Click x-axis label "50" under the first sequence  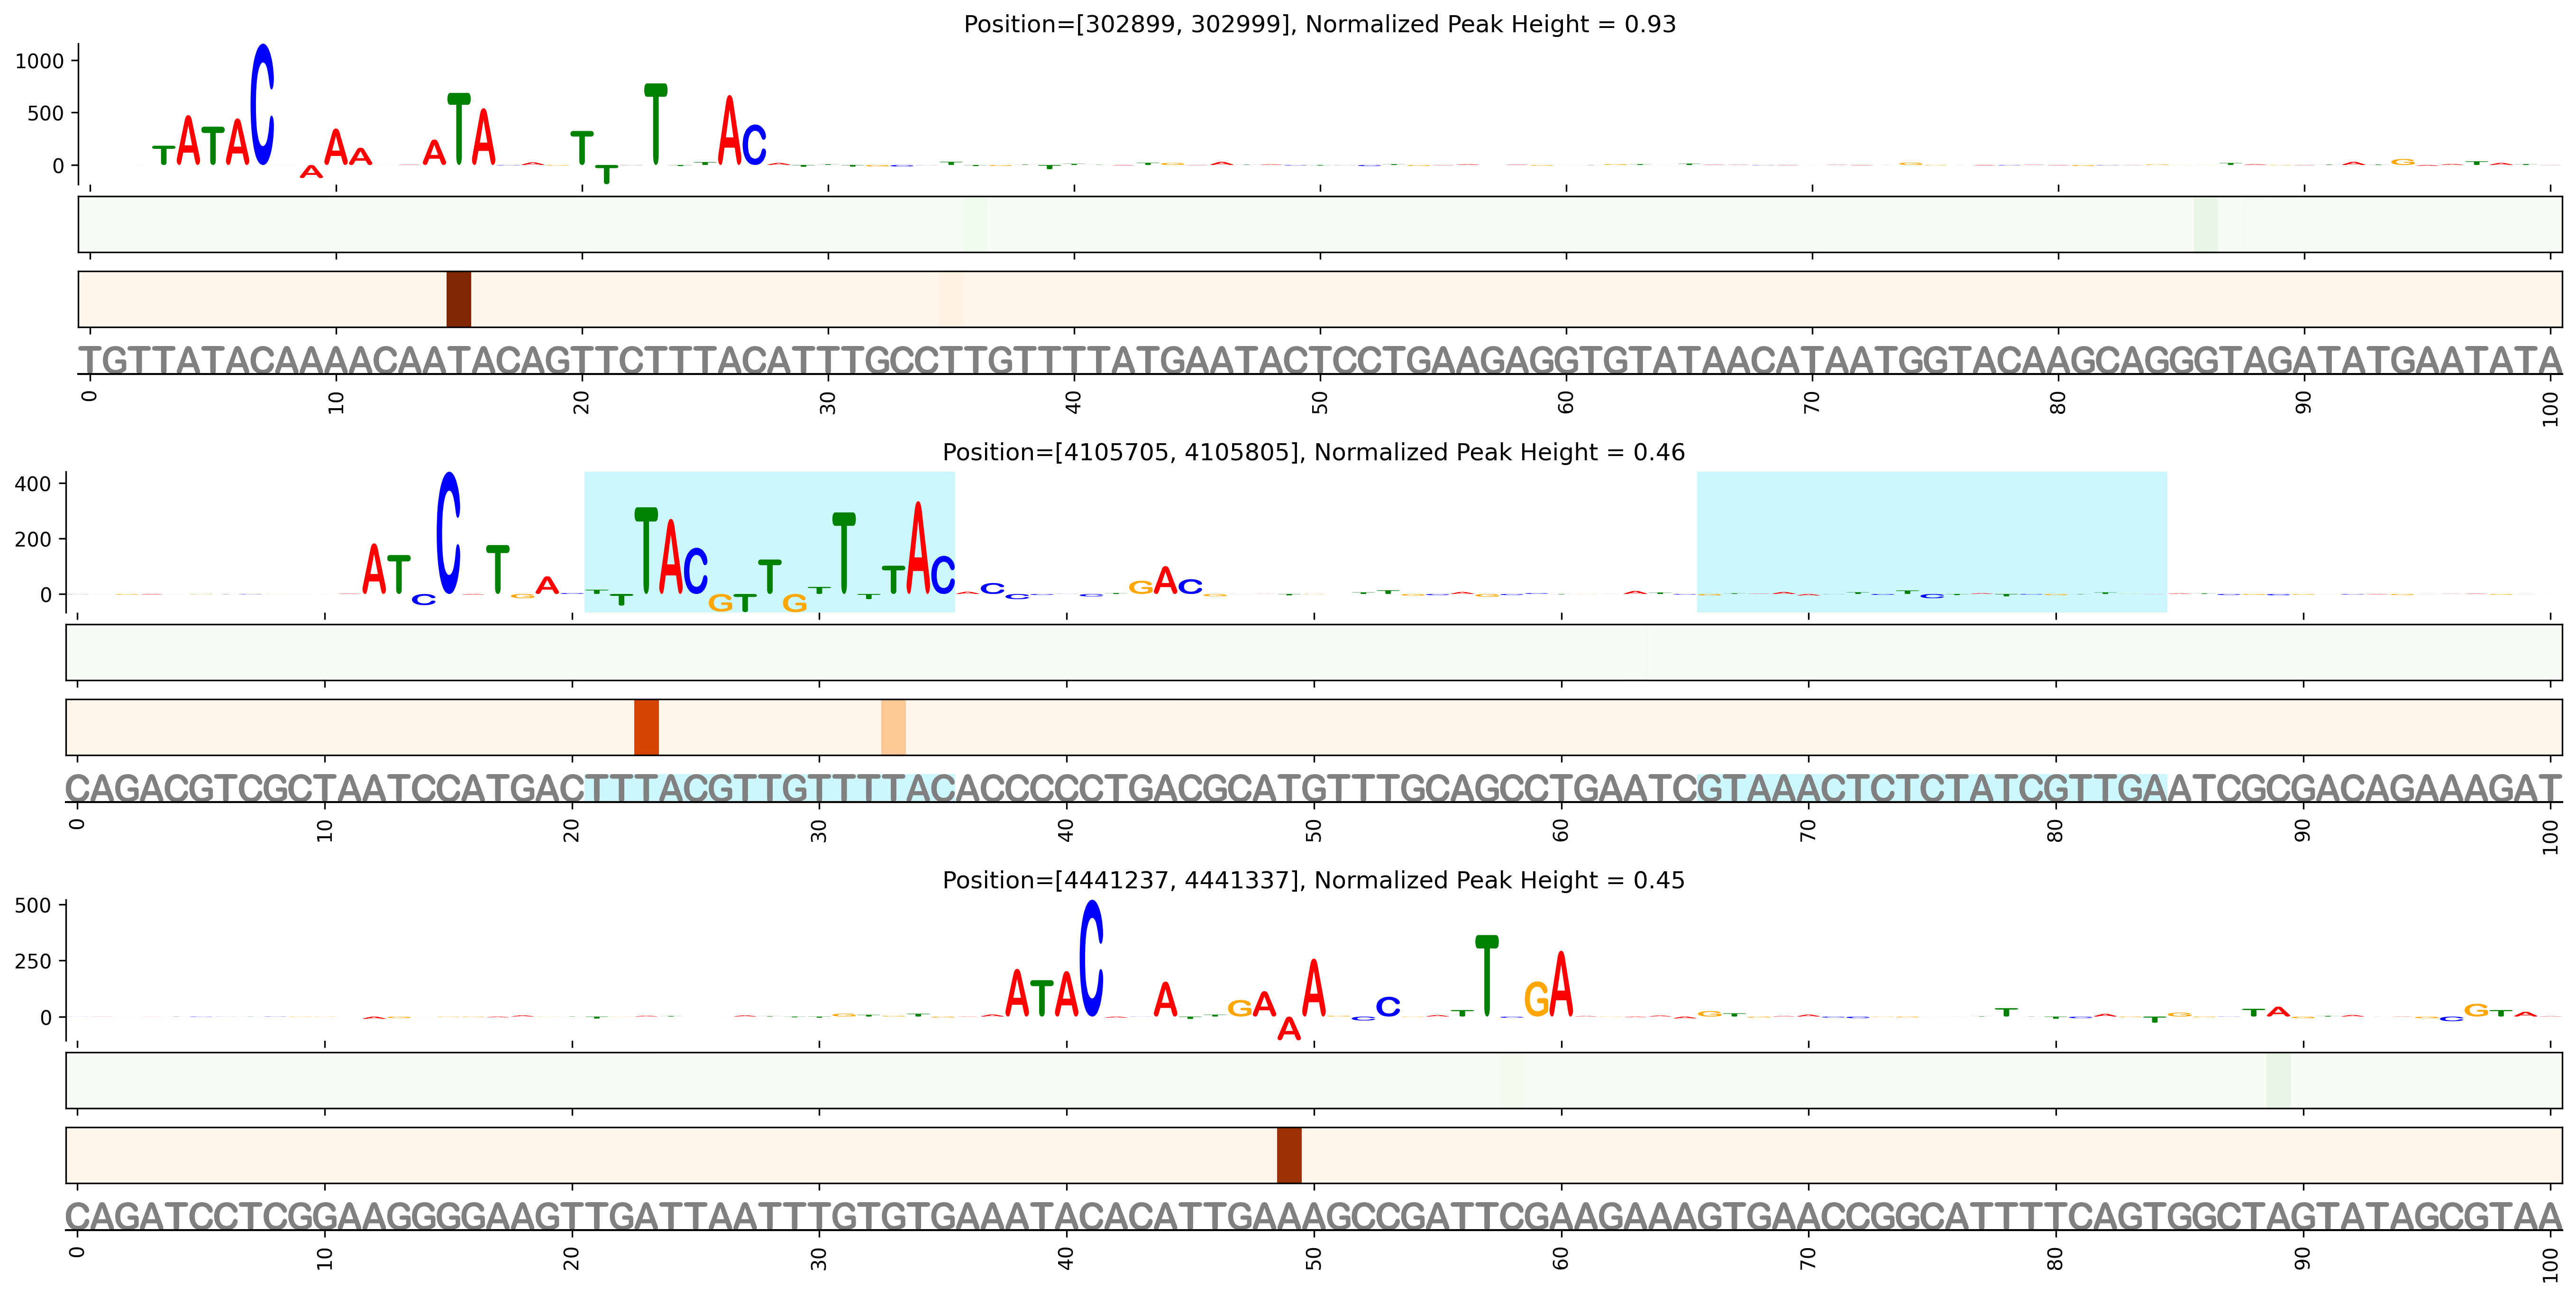pyautogui.click(x=1320, y=403)
